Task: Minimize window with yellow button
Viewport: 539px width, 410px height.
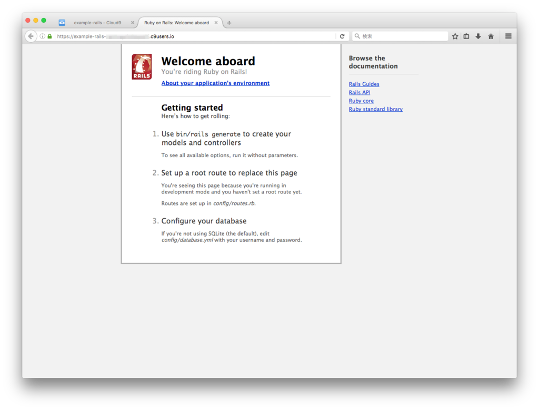Action: (36, 21)
